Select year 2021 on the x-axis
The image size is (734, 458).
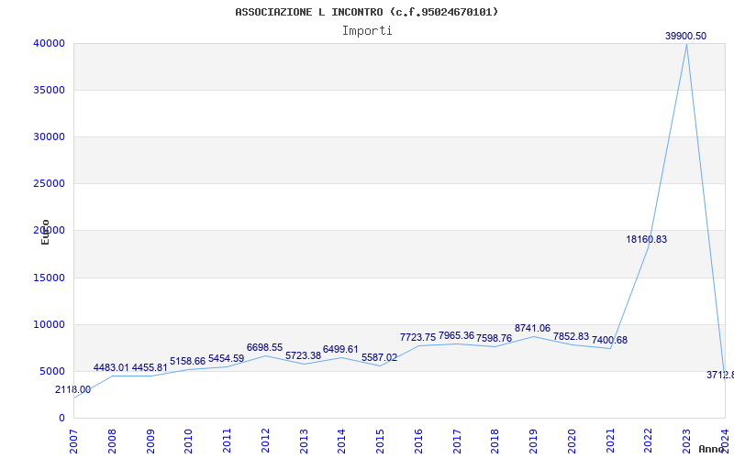(610, 442)
